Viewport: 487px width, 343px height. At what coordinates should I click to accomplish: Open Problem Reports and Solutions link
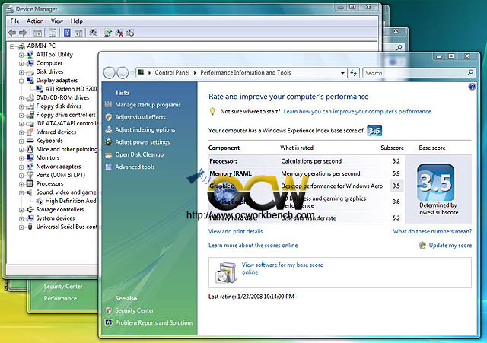tap(154, 322)
